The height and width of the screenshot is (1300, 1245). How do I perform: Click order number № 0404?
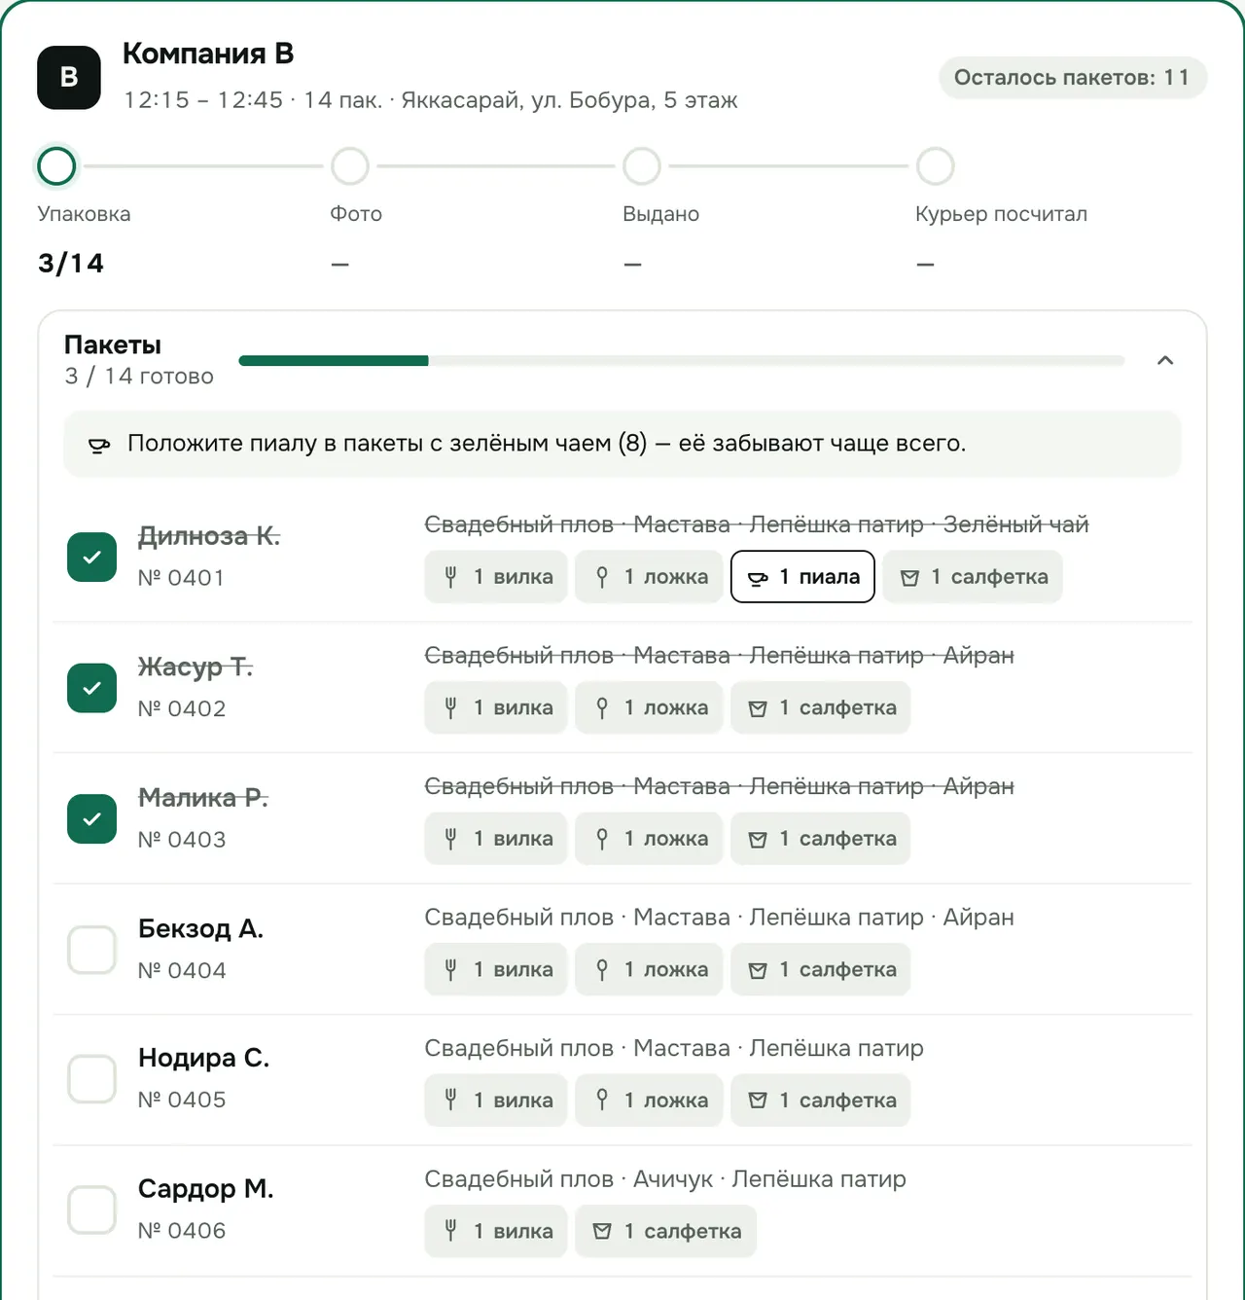(182, 971)
